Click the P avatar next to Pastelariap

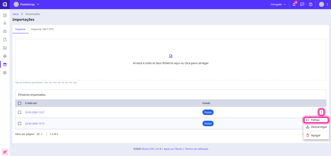tap(16, 4)
